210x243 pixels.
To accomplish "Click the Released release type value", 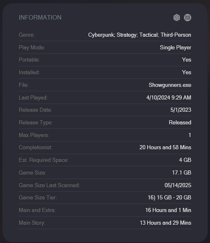I will coord(180,123).
